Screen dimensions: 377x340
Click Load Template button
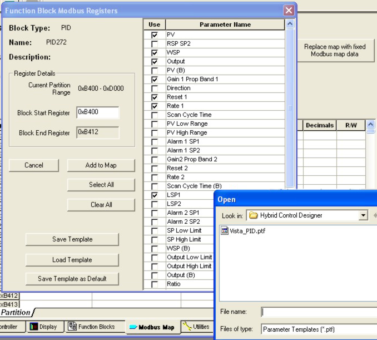pyautogui.click(x=72, y=260)
